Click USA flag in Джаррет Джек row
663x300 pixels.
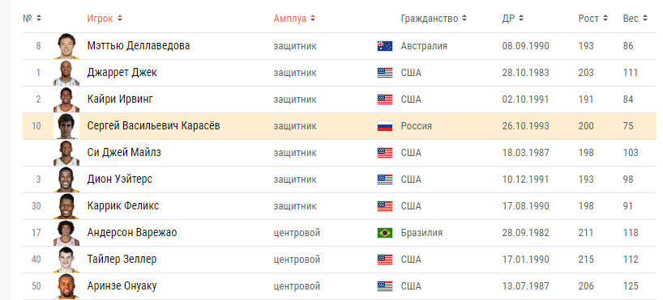click(x=385, y=73)
